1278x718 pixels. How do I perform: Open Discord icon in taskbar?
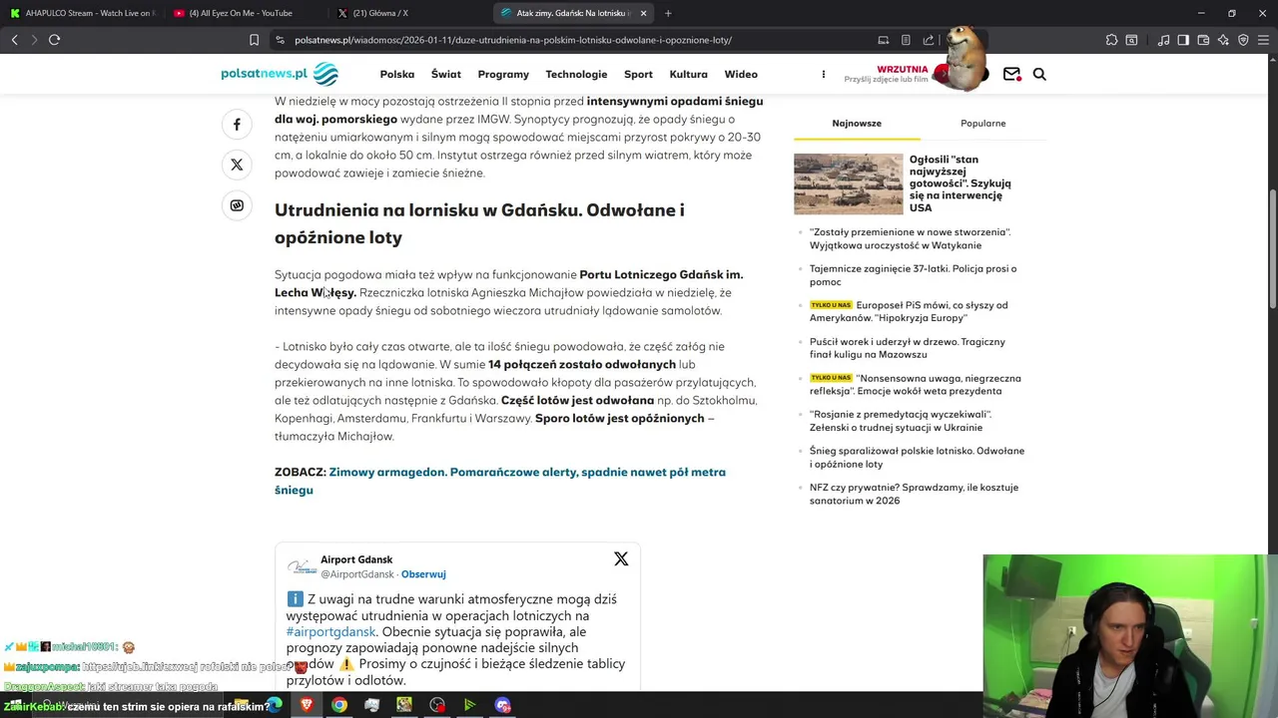pyautogui.click(x=502, y=705)
